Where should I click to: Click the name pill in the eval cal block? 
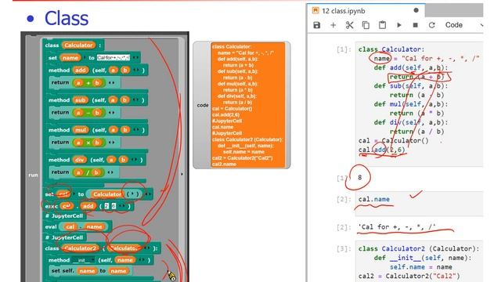tap(94, 226)
